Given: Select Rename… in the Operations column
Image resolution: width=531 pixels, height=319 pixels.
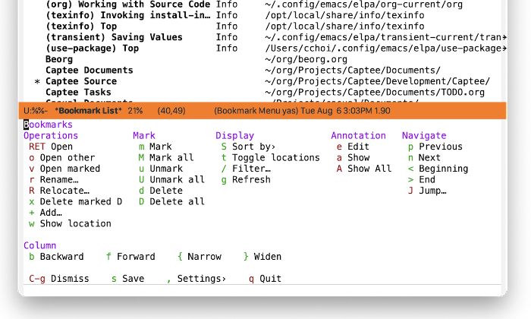Looking at the screenshot, I should [x=54, y=179].
